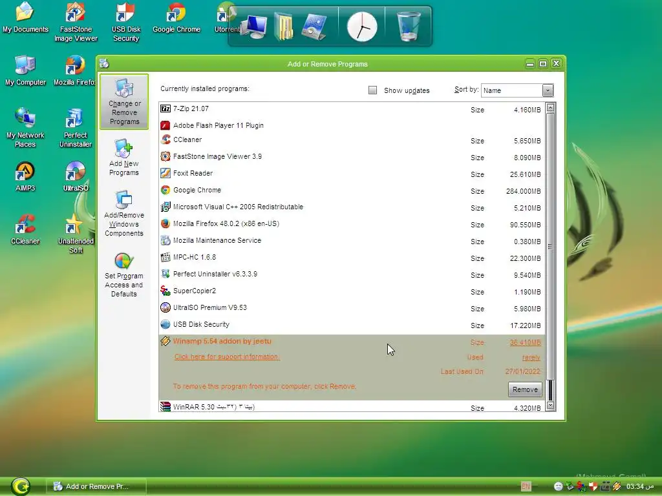
Task: Open My Documents desktop icon
Action: (25, 17)
